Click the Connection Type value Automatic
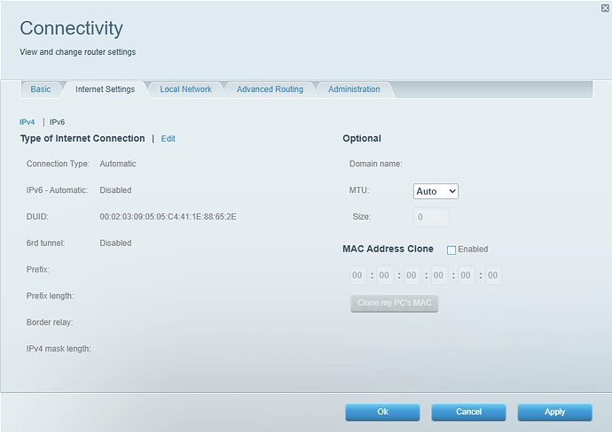Viewport: 612px width, 432px height. pos(118,164)
